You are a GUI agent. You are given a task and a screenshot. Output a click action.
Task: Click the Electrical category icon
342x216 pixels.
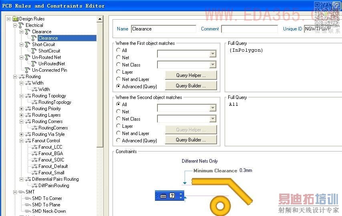tap(21, 25)
